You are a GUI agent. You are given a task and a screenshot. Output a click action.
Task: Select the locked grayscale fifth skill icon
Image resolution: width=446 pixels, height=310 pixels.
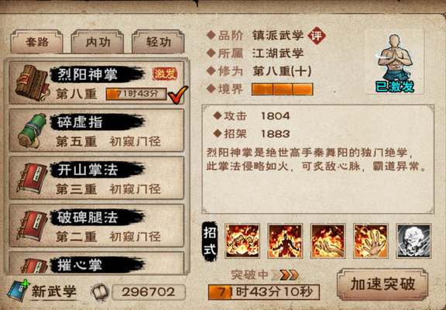pyautogui.click(x=413, y=241)
